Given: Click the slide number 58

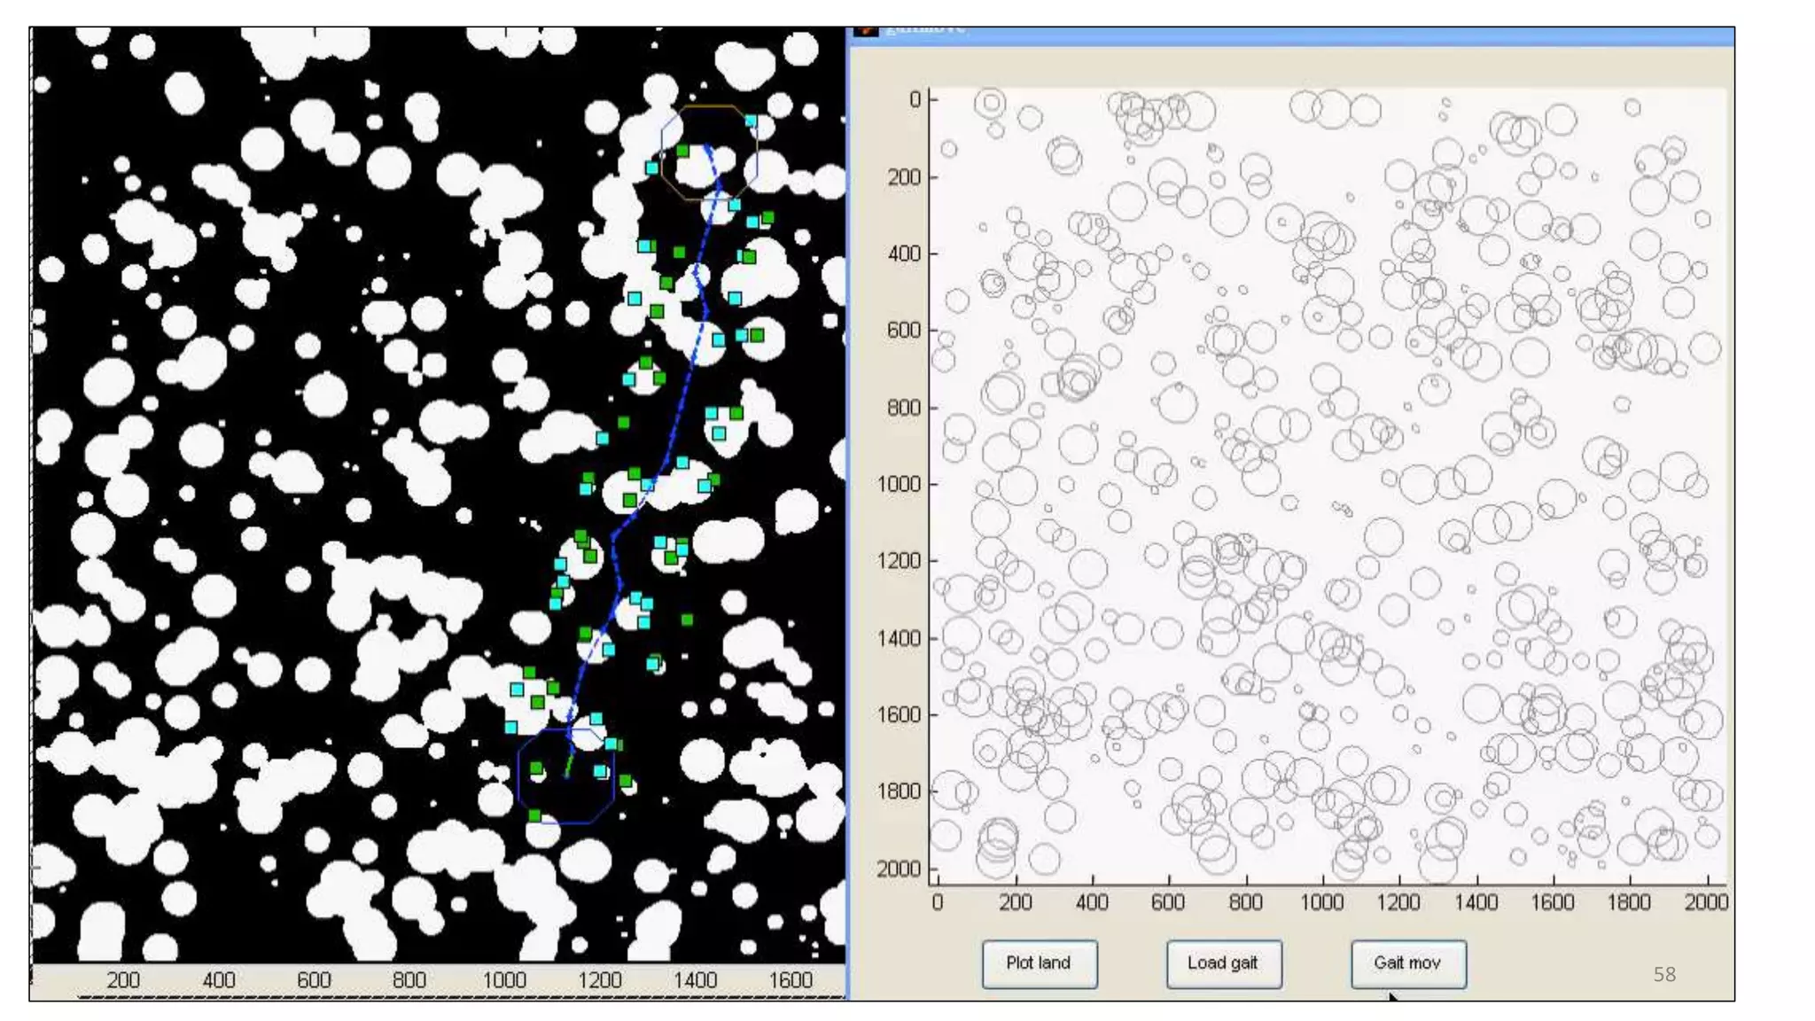Looking at the screenshot, I should pyautogui.click(x=1664, y=975).
